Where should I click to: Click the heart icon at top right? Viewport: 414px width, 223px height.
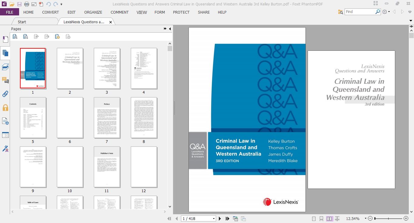click(x=410, y=12)
